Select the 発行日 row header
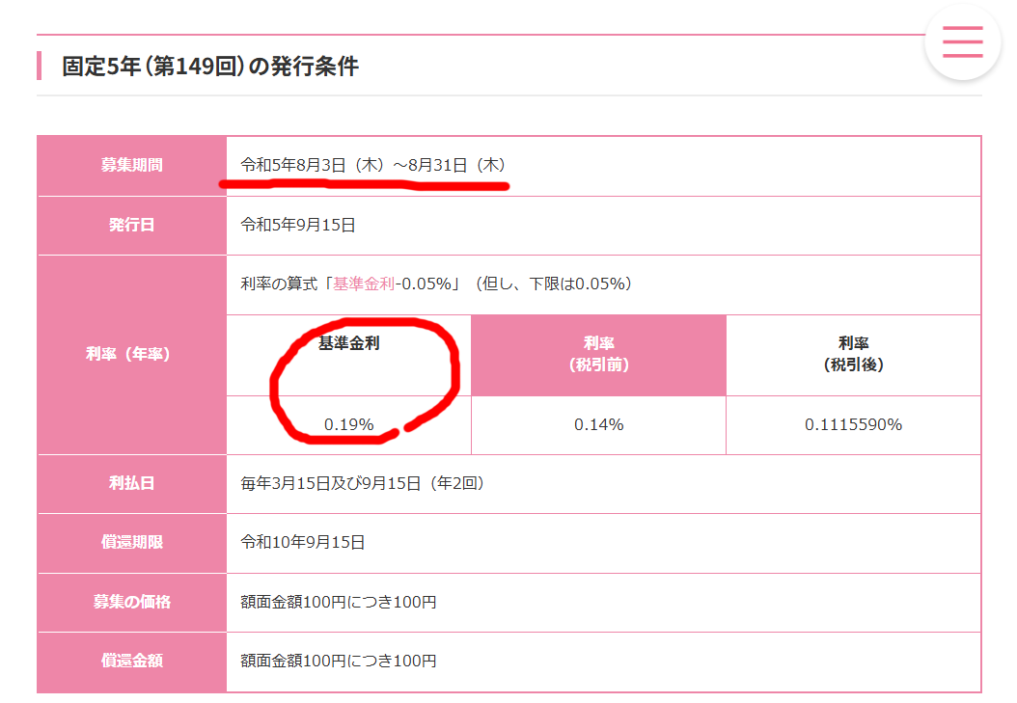1017x703 pixels. click(x=131, y=226)
